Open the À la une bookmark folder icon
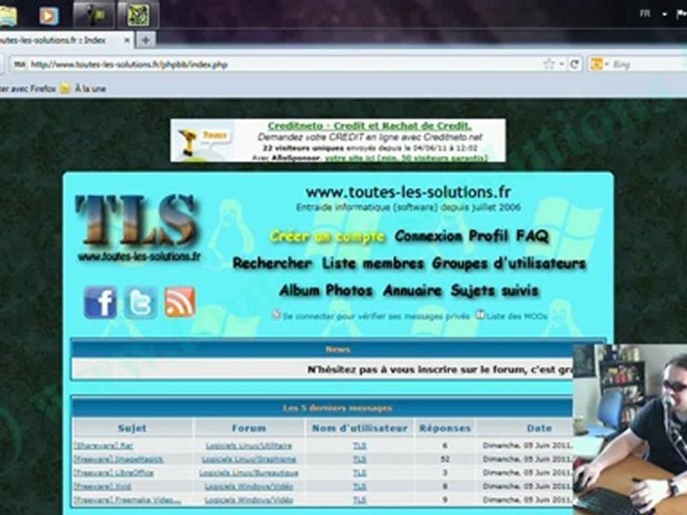The height and width of the screenshot is (515, 687). (65, 89)
